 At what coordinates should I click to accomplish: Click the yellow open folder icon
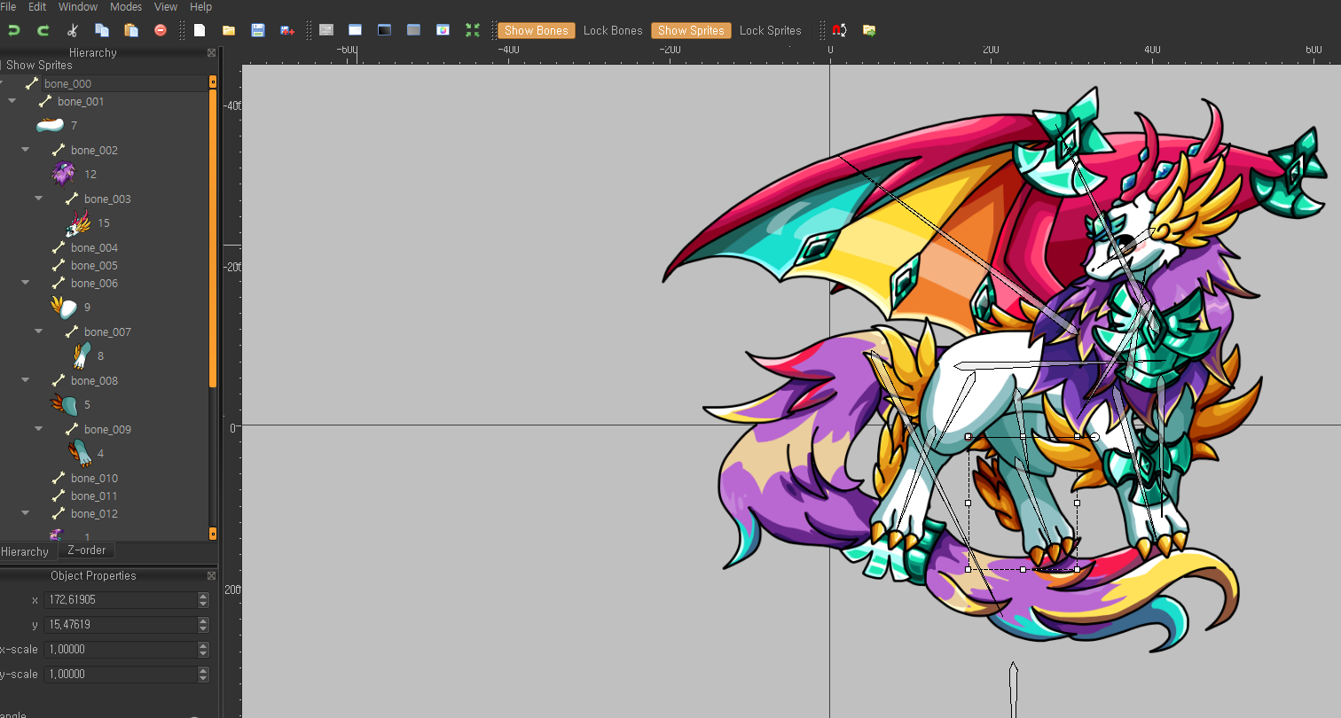pos(229,30)
